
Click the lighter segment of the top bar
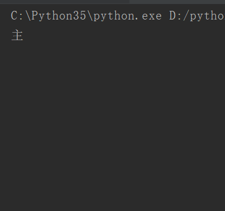click(177, 2)
